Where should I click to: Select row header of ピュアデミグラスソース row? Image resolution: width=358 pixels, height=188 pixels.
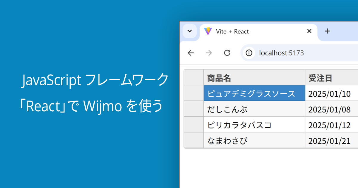194,93
